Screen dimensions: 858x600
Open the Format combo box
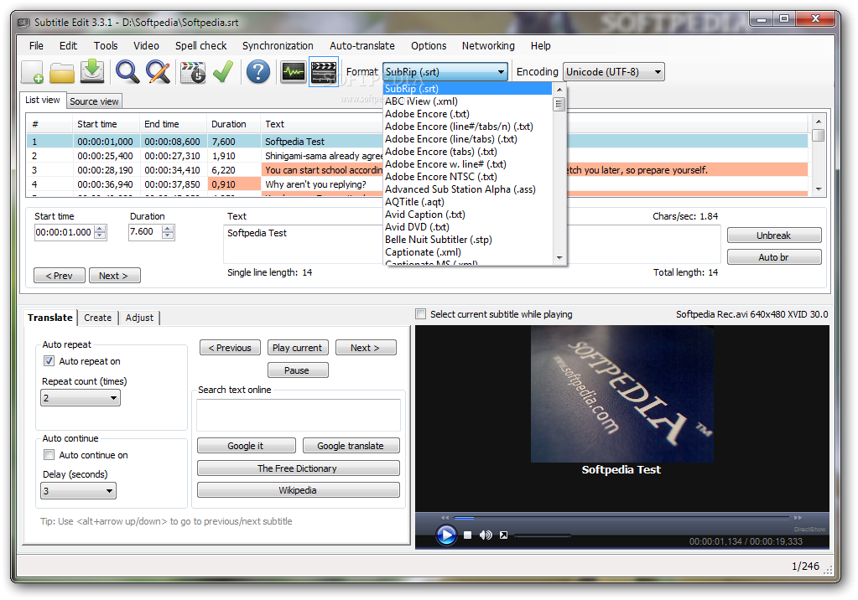click(x=445, y=72)
